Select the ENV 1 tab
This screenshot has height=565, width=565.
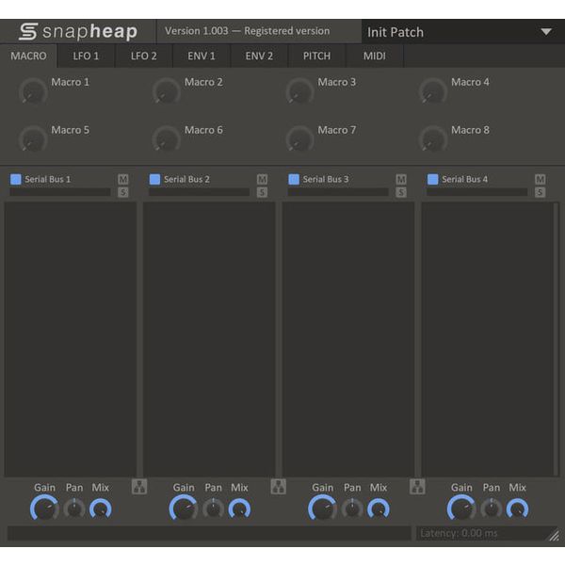202,56
